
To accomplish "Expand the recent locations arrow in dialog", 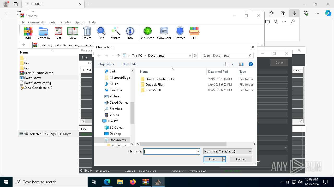I will coord(113,56).
